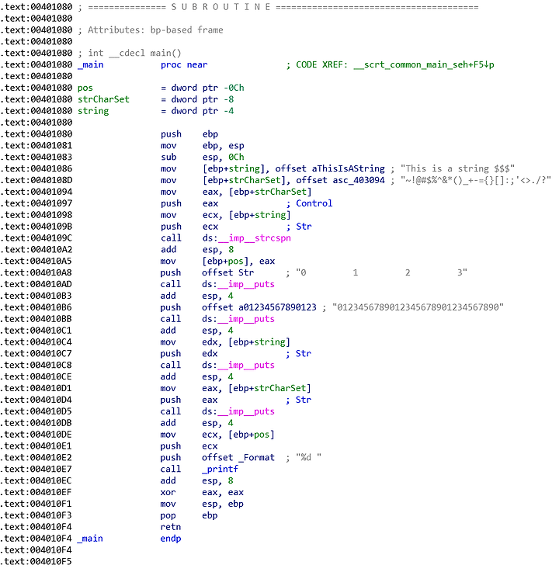The height and width of the screenshot is (572, 559).
Task: Open the a01234567890123 offset reference
Action: click(277, 307)
